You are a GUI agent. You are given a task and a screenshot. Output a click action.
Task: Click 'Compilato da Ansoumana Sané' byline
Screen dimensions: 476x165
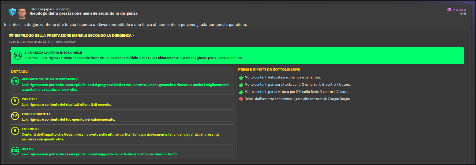[42, 42]
